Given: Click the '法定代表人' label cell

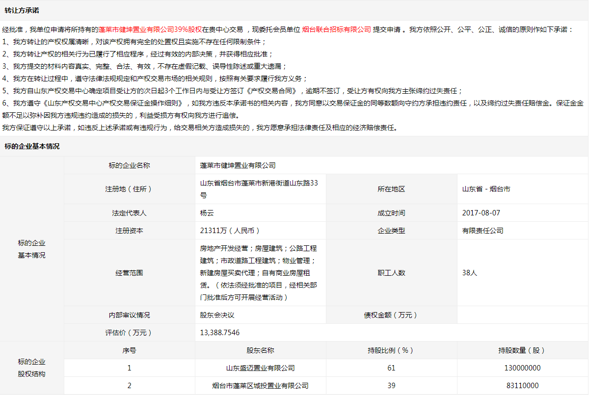Looking at the screenshot, I should (x=130, y=213).
